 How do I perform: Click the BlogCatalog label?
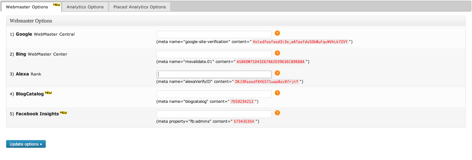click(27, 94)
